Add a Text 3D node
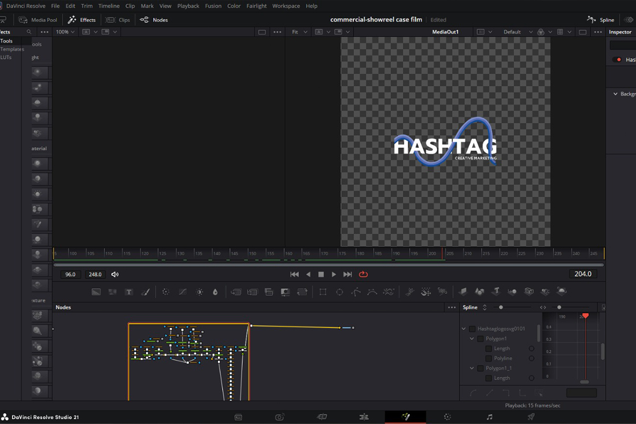 [x=496, y=291]
